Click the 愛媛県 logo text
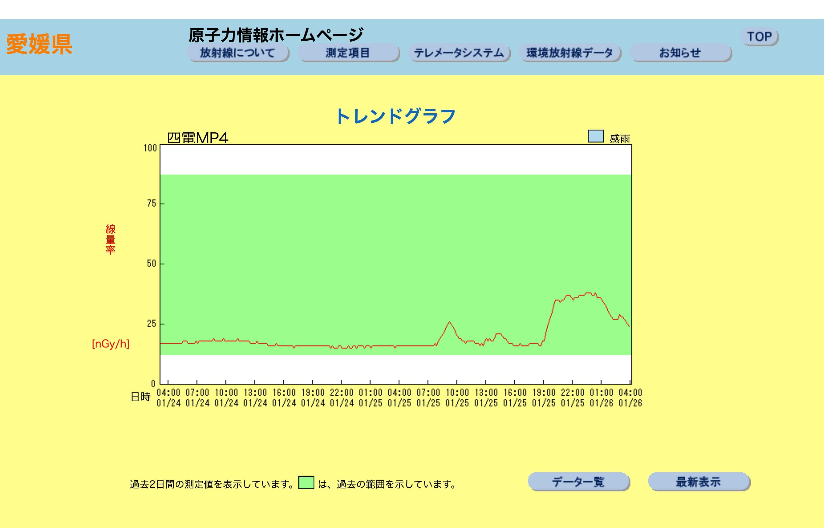Screen dimensions: 824x528 (39, 44)
